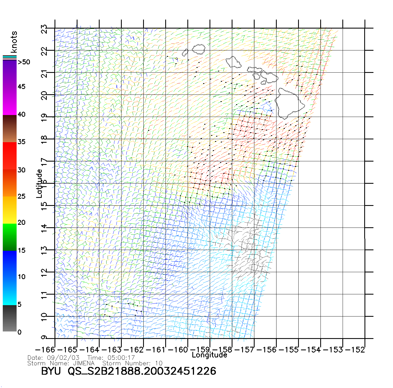Select the Kauai island outline
The image size is (393, 388).
(199, 49)
